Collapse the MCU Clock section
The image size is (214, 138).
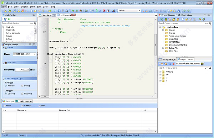pos(4,63)
